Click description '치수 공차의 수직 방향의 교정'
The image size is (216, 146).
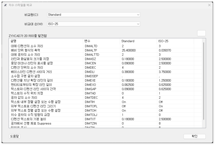point(30,115)
